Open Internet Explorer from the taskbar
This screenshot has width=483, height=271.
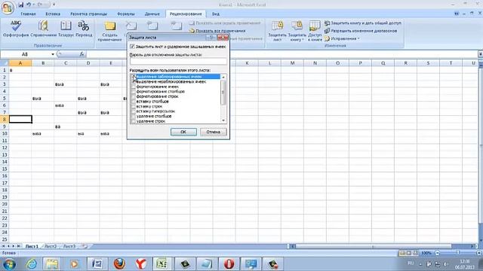[x=32, y=263]
